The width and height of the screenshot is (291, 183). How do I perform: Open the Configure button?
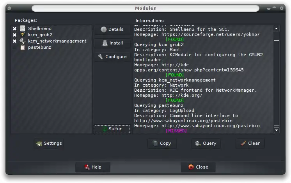pyautogui.click(x=112, y=57)
